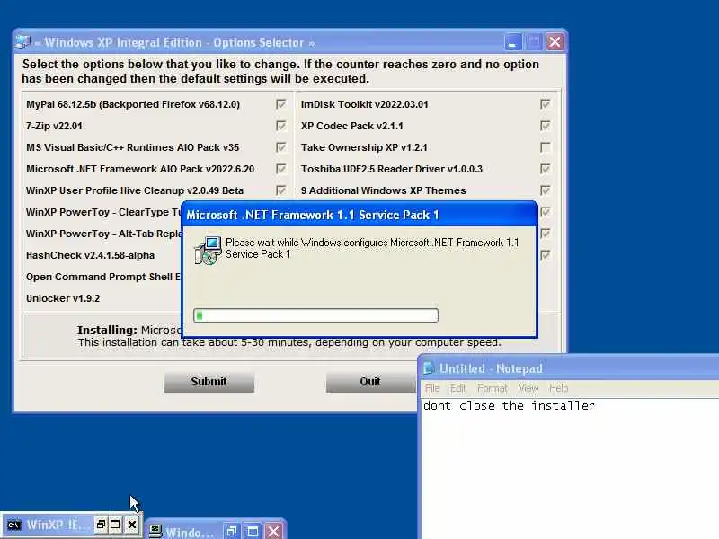Click the Unlocker v1.9.2 label
Viewport: 719px width, 539px height.
pos(63,298)
